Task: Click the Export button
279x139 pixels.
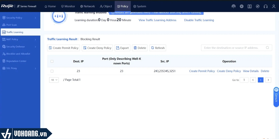Action: 122,48
